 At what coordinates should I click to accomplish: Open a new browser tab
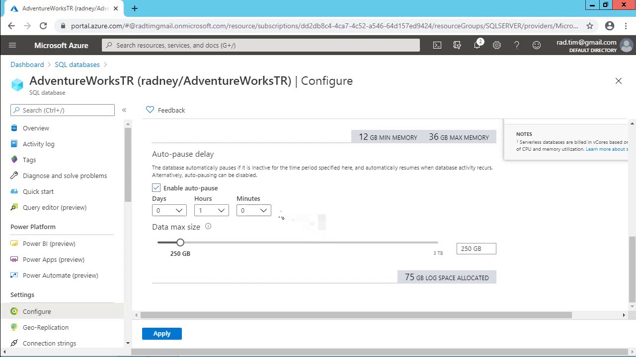click(134, 8)
